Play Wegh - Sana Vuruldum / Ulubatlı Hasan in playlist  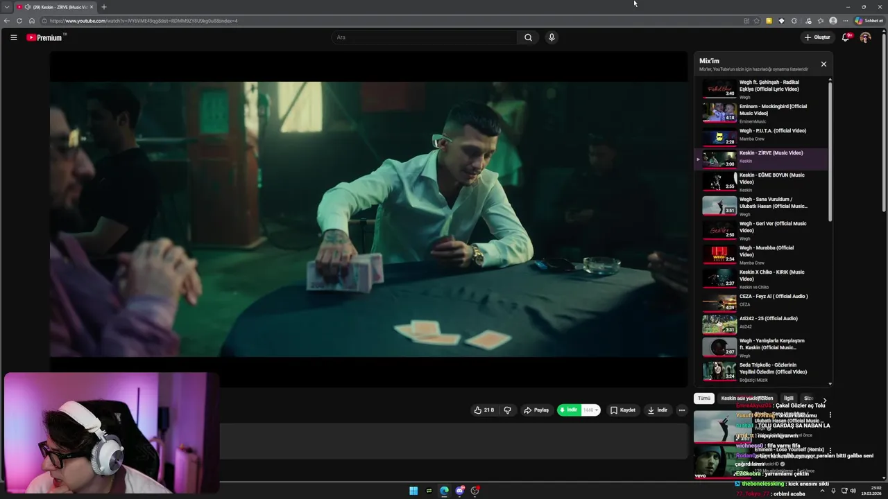[x=761, y=206]
